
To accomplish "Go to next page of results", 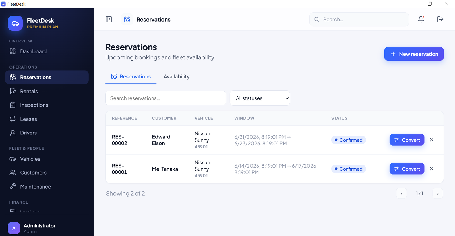I will (x=438, y=194).
